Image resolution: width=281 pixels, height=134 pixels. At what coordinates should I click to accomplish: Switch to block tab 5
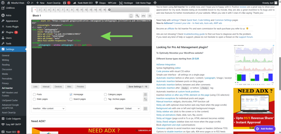(54, 10)
